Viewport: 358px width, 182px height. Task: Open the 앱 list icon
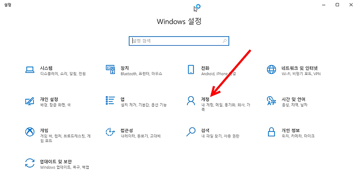[x=110, y=101]
